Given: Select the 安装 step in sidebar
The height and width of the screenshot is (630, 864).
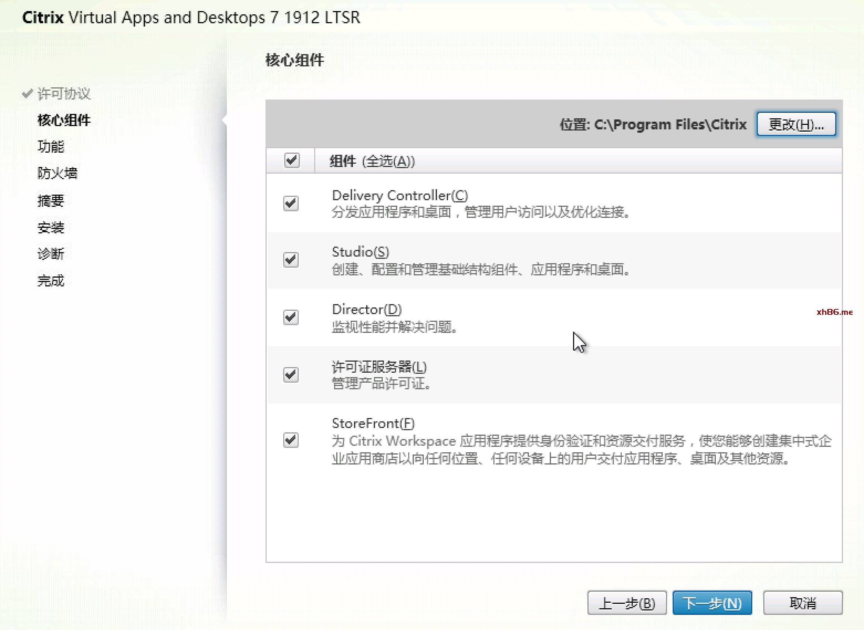Looking at the screenshot, I should point(51,227).
